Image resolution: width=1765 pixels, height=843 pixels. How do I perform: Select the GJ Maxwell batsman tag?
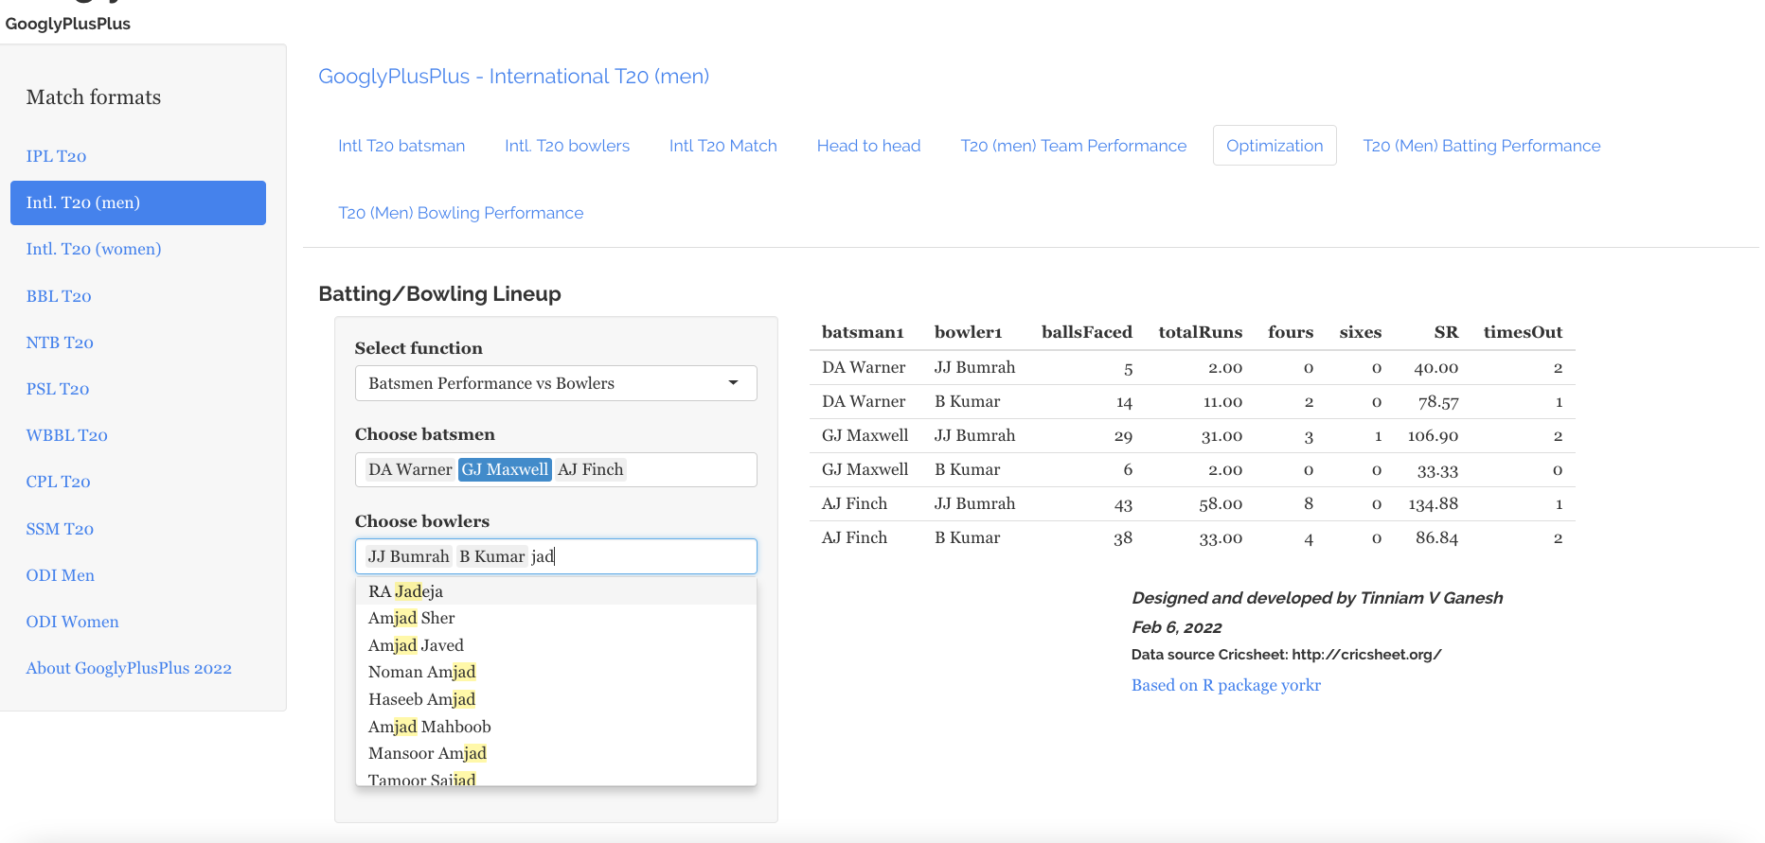(x=505, y=469)
